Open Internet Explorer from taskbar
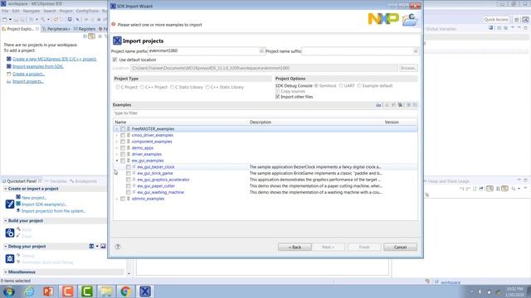Image resolution: width=531 pixels, height=298 pixels. pos(29,291)
